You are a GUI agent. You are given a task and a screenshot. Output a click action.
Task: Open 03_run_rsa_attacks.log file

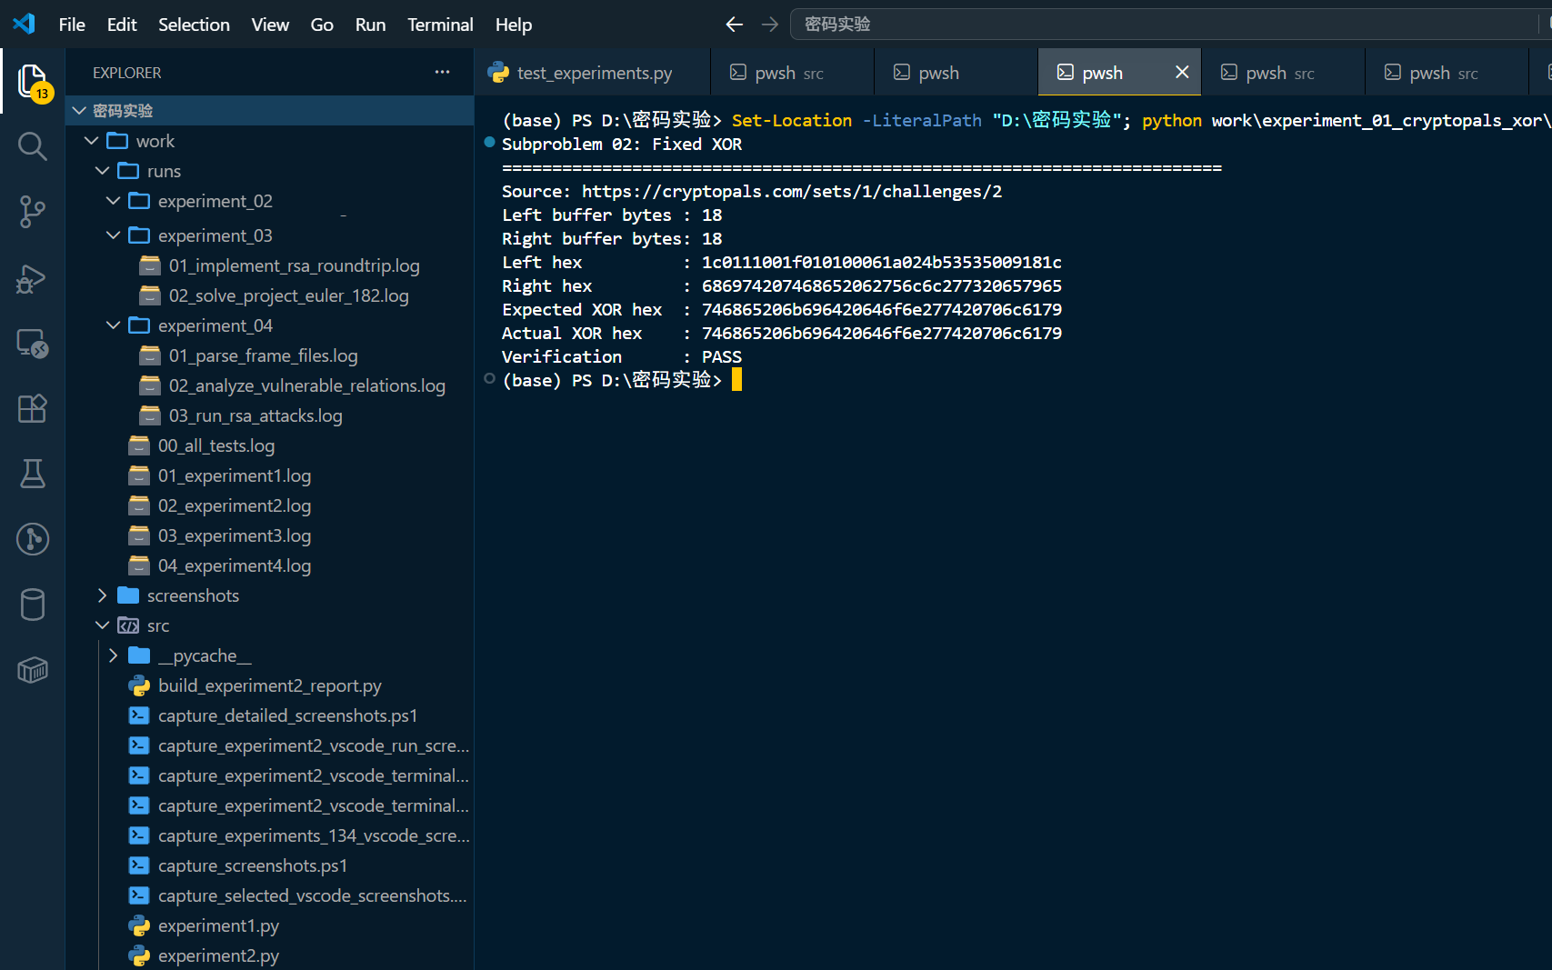(x=255, y=415)
